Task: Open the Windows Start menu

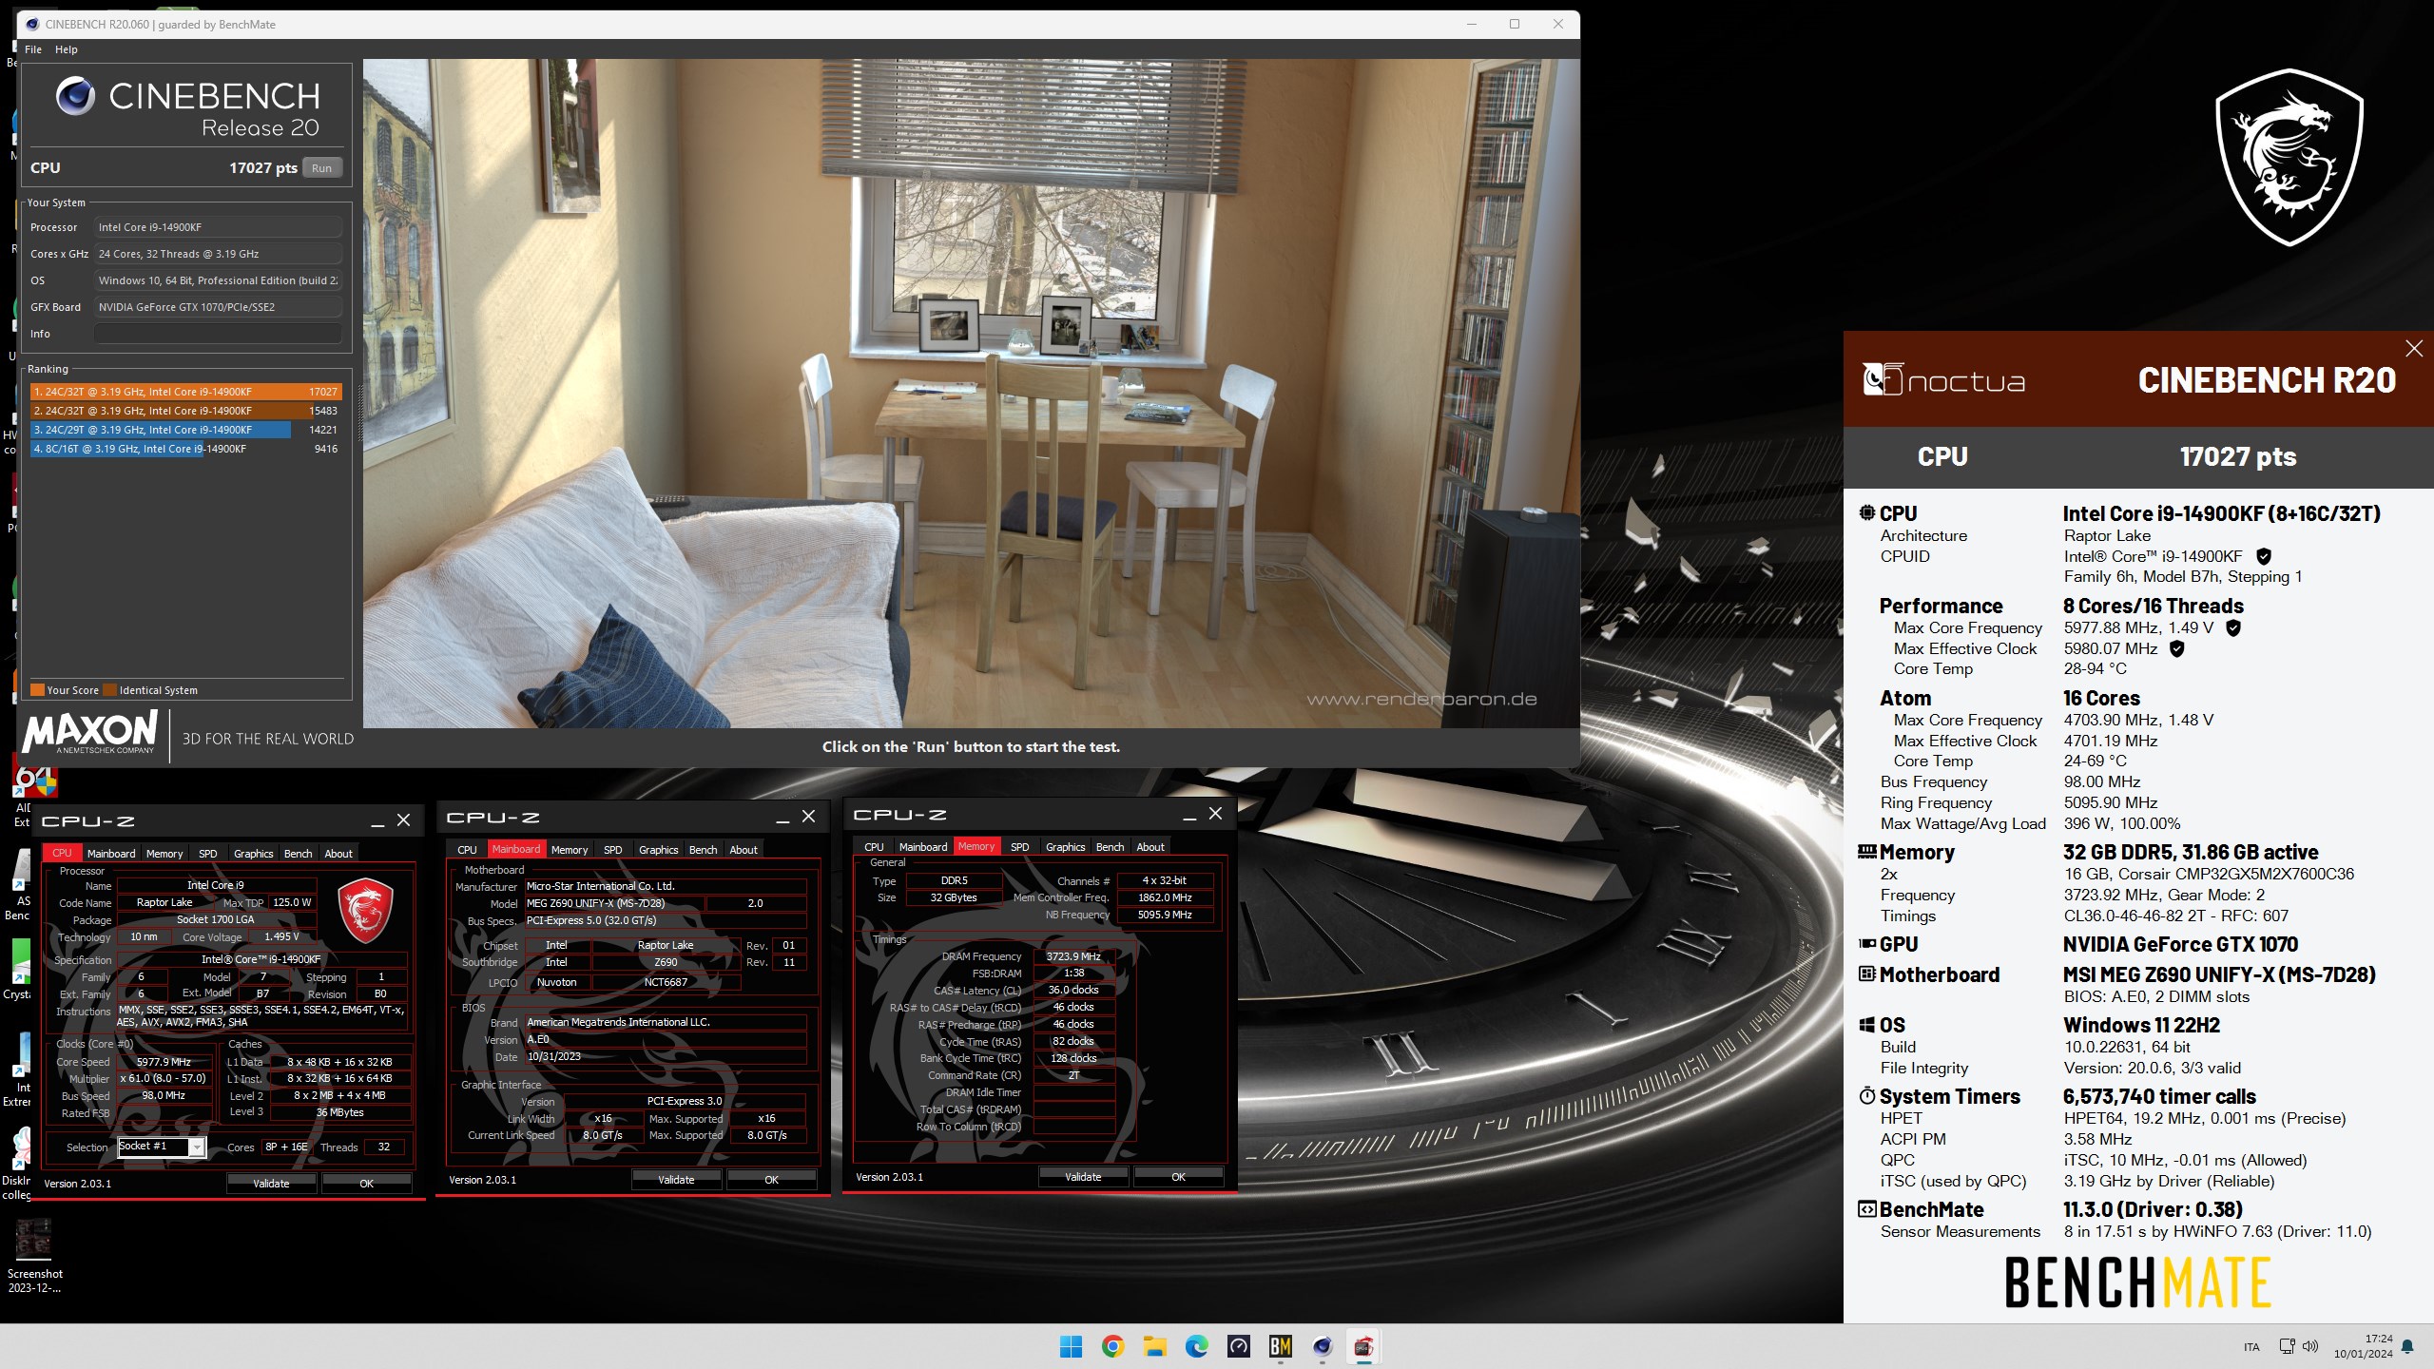Action: click(x=1072, y=1346)
